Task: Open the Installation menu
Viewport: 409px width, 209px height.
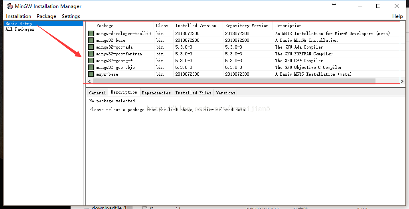Action: [18, 16]
